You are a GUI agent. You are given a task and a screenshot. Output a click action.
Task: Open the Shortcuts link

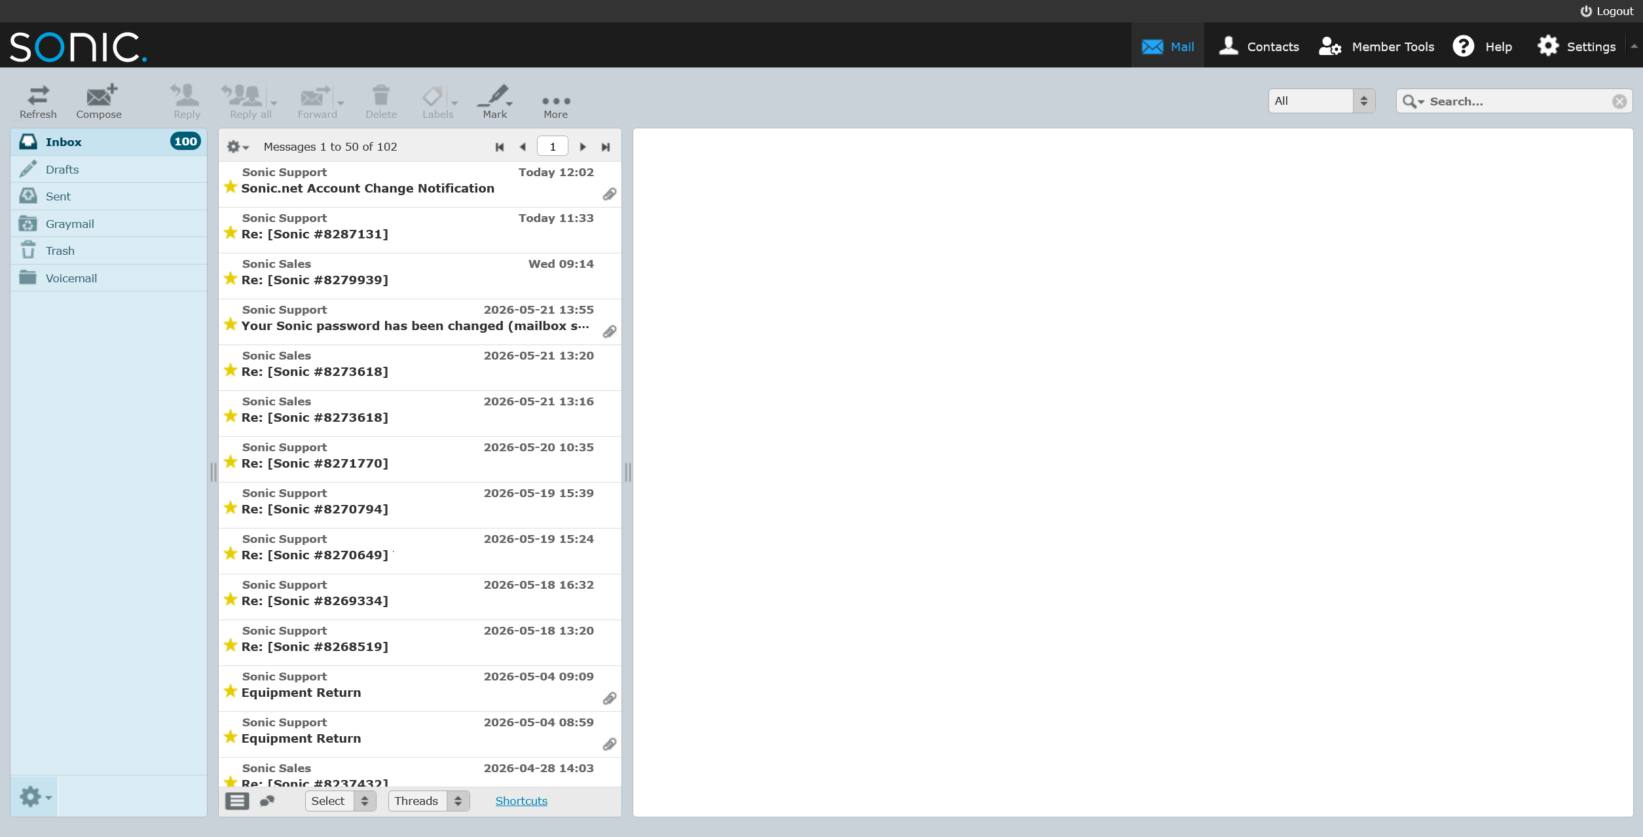[521, 801]
